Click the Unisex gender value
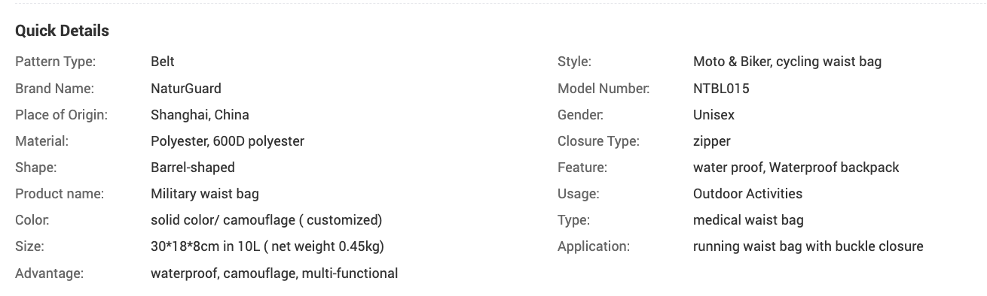The height and width of the screenshot is (296, 987). point(714,115)
